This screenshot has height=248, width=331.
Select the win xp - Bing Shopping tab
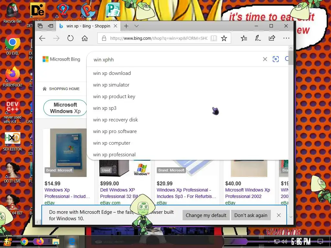[88, 26]
